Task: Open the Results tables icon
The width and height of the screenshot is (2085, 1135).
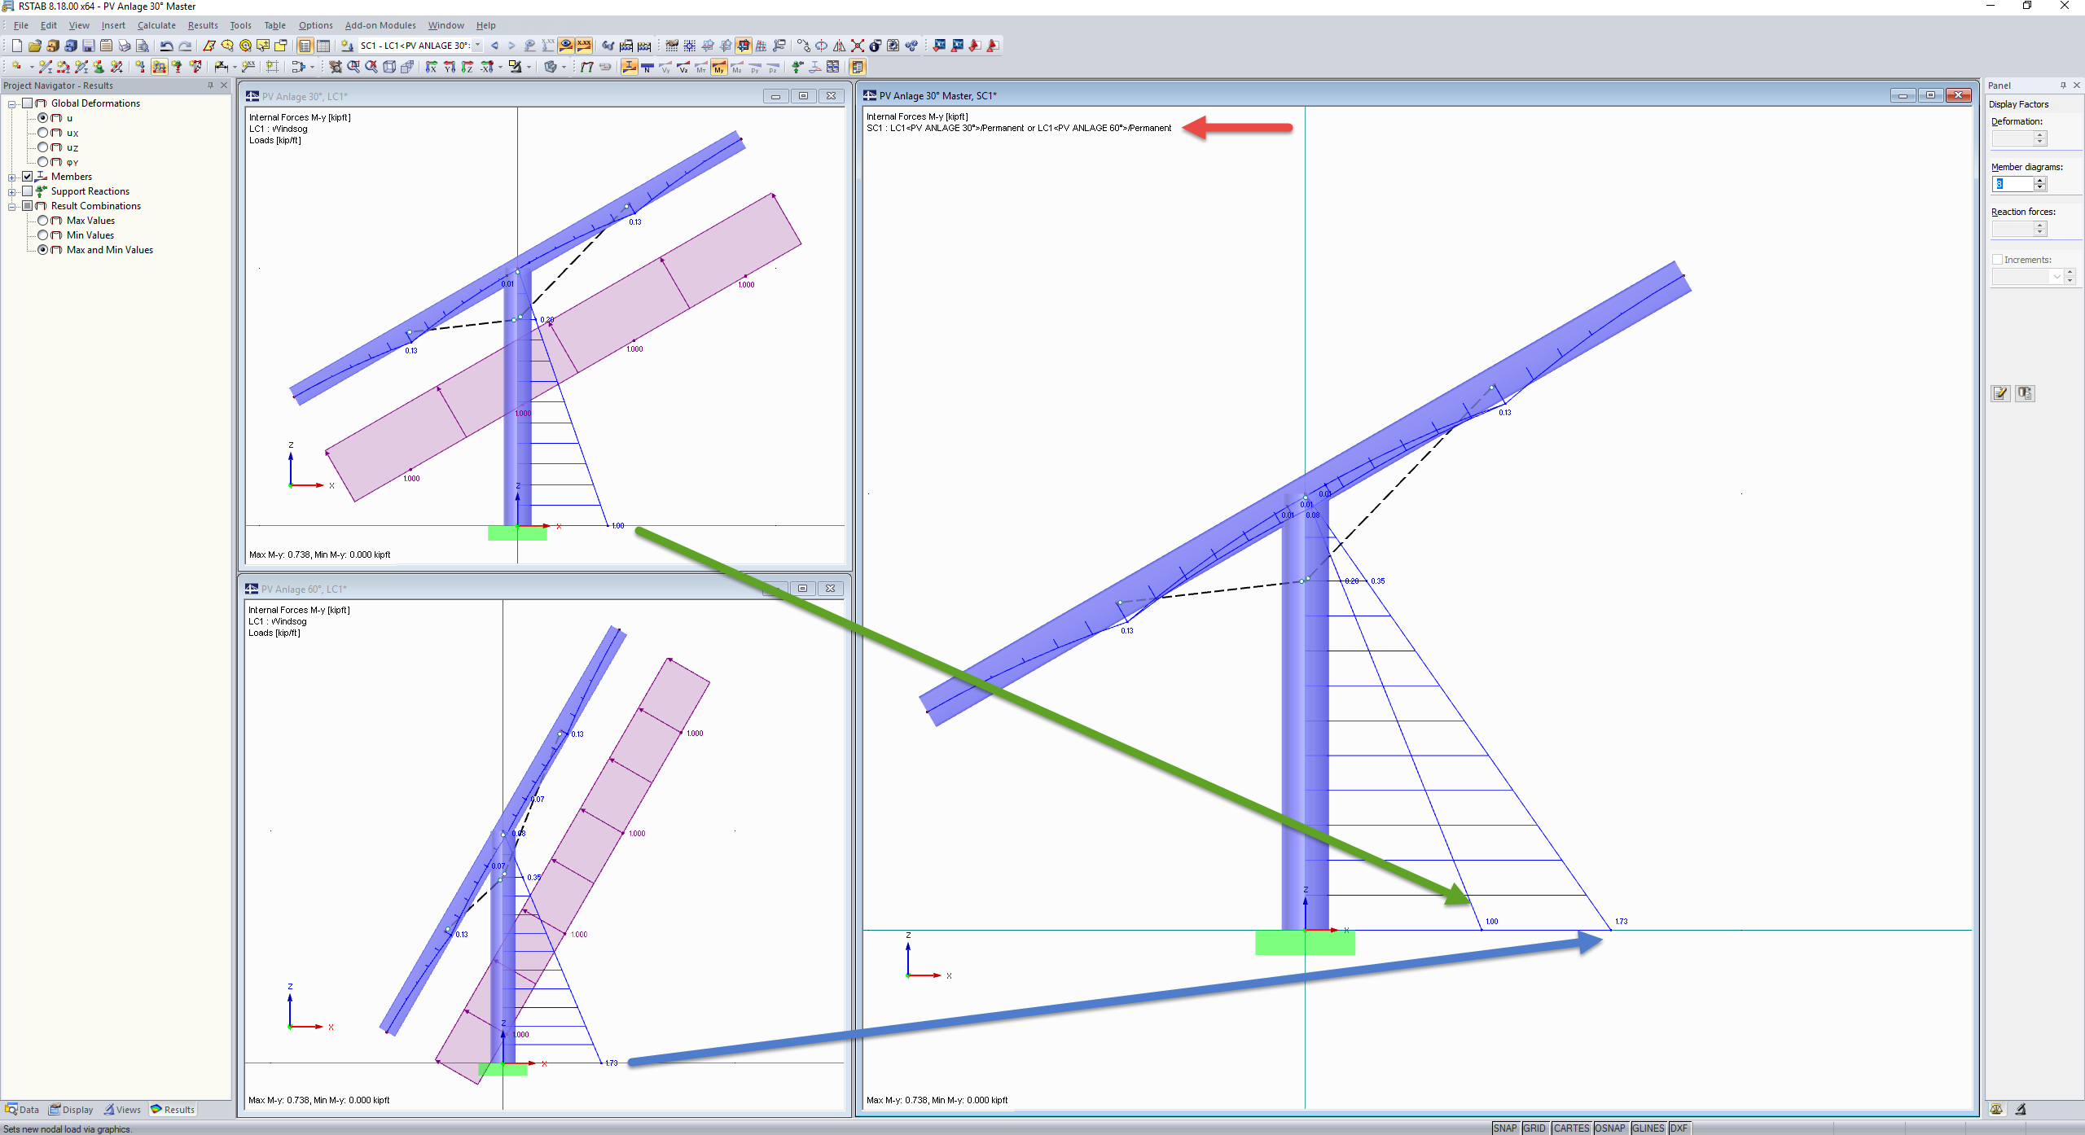Action: click(x=858, y=68)
